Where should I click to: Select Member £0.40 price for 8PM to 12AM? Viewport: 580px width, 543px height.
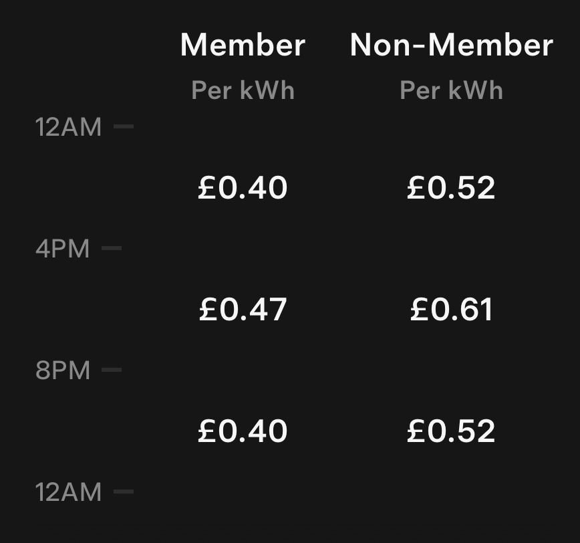point(243,431)
